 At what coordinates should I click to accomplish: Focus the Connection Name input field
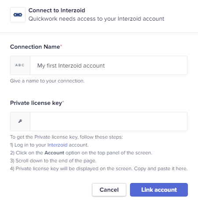click(108, 65)
